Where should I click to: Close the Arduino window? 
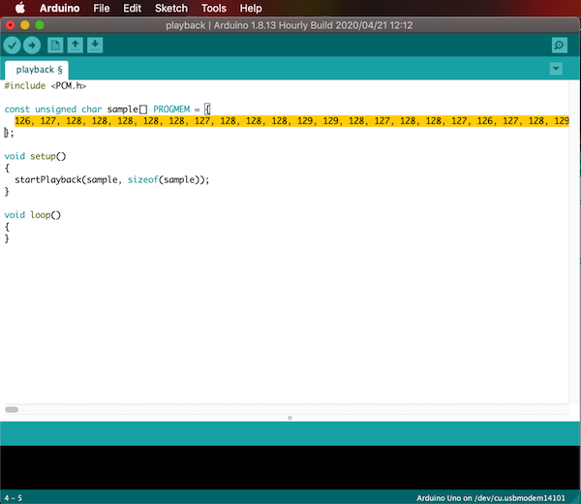tap(11, 25)
